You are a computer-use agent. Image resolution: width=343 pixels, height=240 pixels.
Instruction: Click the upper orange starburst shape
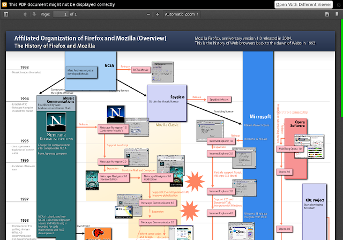coord(195,182)
